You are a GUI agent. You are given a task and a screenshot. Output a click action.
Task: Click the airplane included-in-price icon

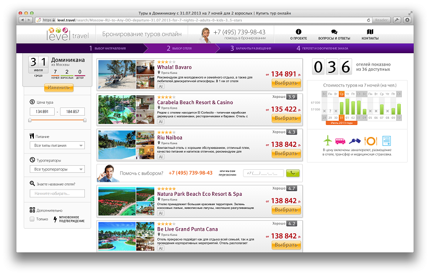[x=327, y=141]
